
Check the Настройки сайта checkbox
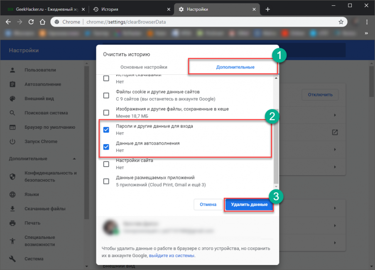(106, 164)
